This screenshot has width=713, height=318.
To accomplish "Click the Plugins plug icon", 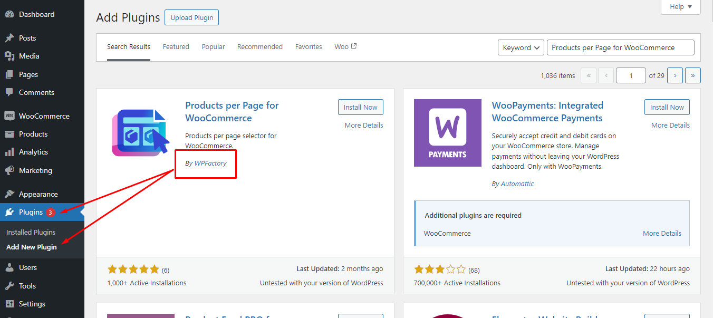I will (x=9, y=212).
